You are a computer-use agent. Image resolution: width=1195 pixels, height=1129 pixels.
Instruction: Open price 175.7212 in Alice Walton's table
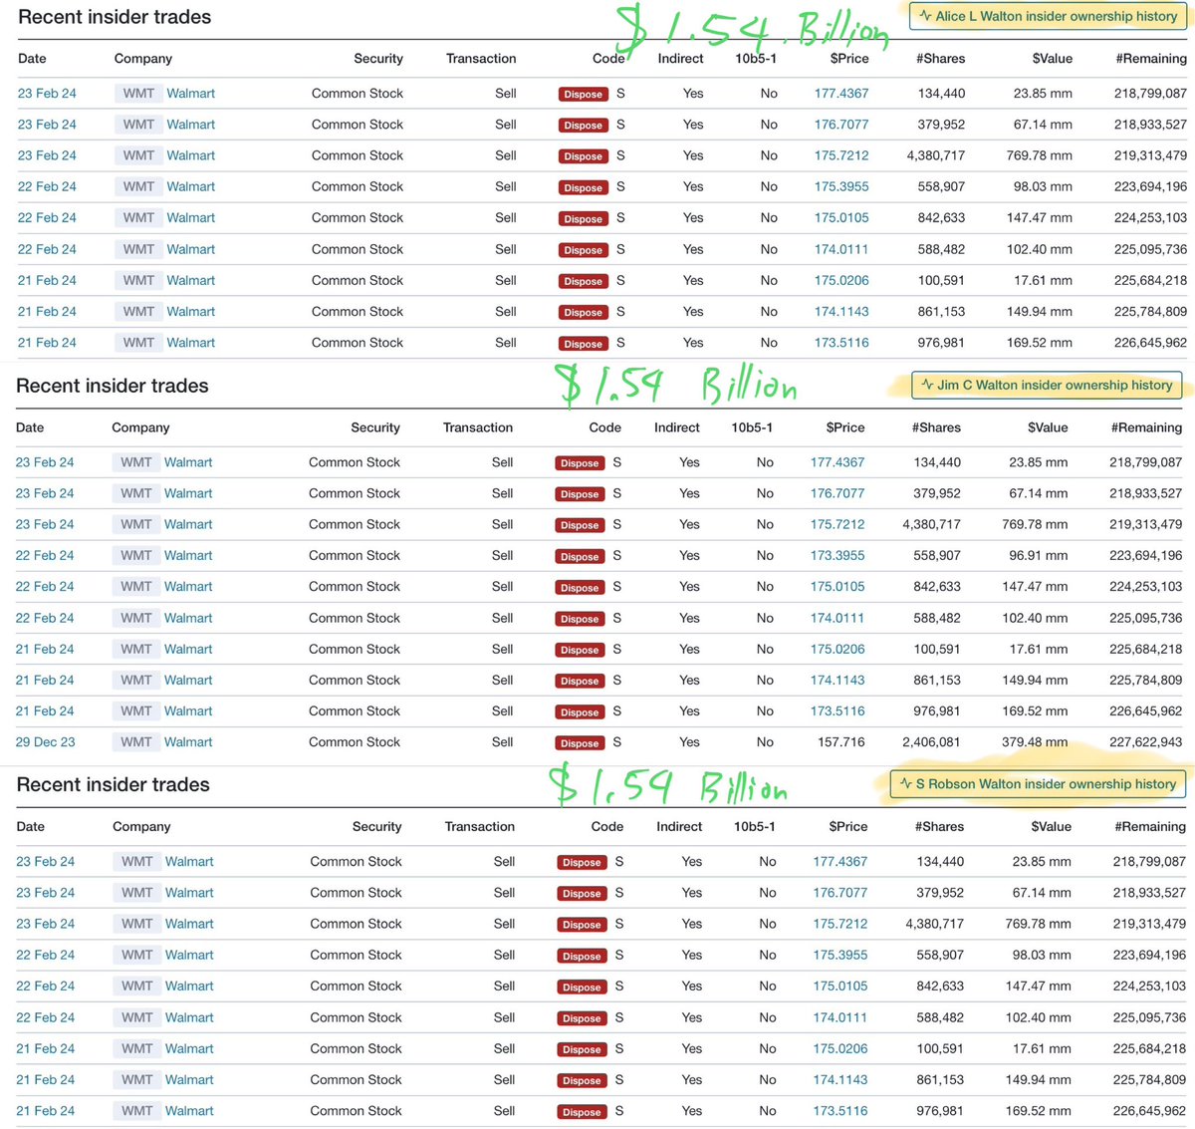point(841,155)
